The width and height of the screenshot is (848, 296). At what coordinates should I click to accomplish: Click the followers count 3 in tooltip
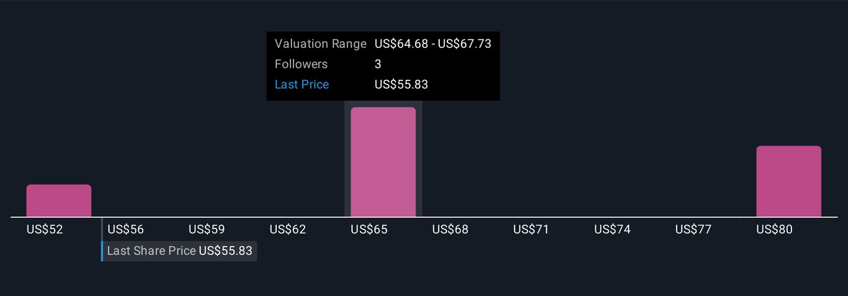tap(378, 64)
